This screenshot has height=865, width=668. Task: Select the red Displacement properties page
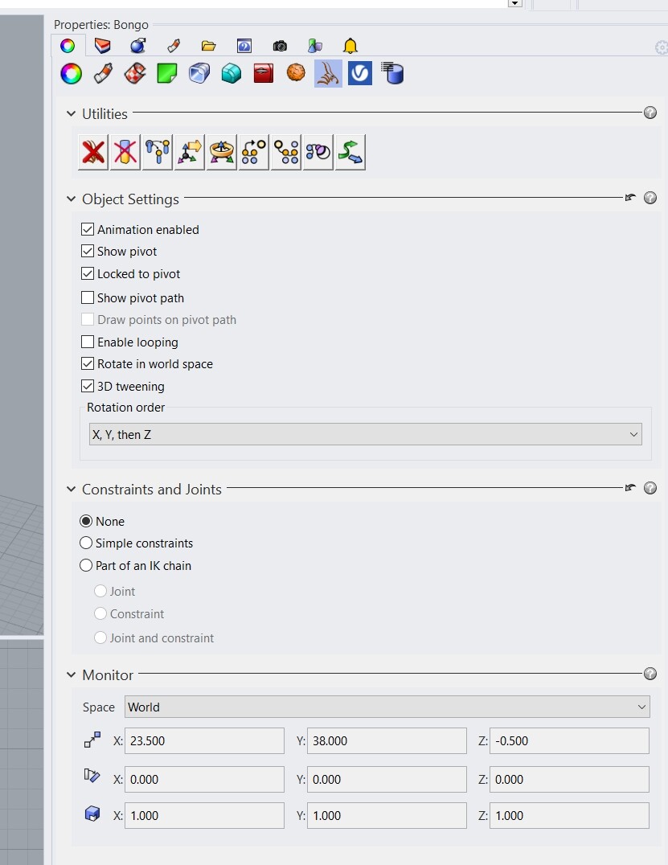coord(264,73)
